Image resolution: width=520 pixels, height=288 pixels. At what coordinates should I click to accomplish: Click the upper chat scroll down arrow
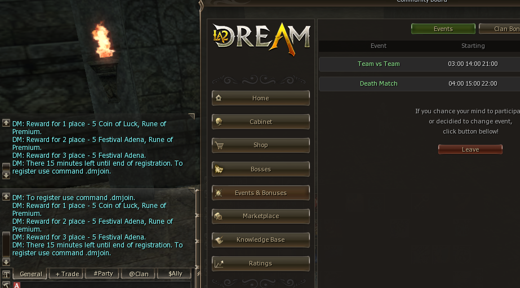[6, 175]
